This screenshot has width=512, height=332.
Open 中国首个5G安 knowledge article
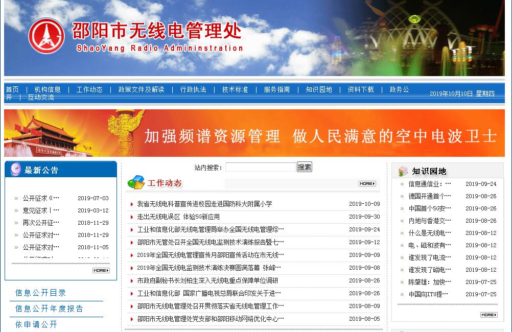tap(430, 208)
